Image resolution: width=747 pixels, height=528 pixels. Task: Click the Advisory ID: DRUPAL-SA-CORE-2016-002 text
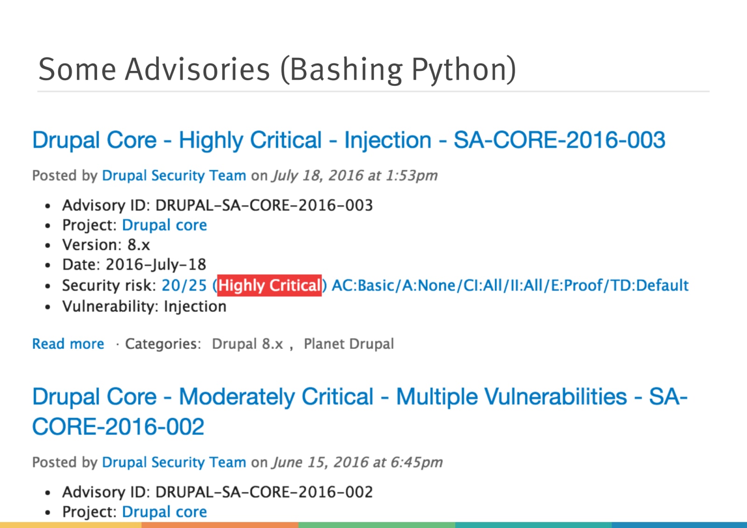(x=218, y=492)
